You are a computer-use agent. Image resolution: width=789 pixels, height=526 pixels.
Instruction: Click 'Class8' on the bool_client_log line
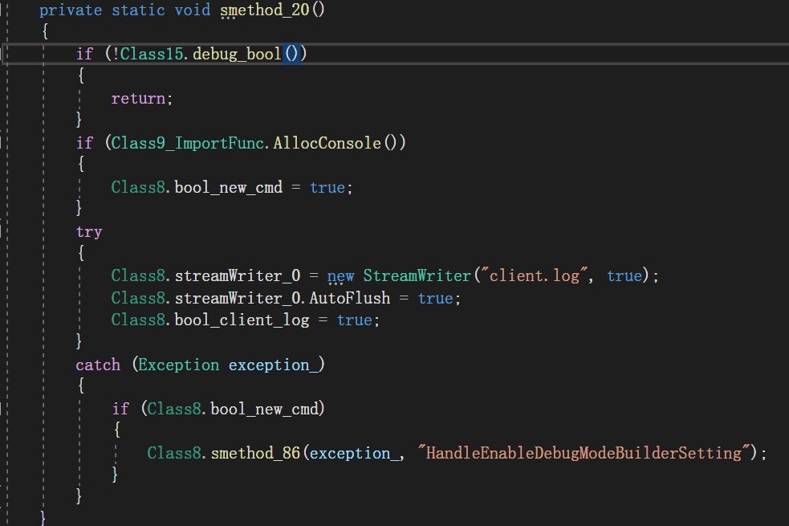coord(138,320)
